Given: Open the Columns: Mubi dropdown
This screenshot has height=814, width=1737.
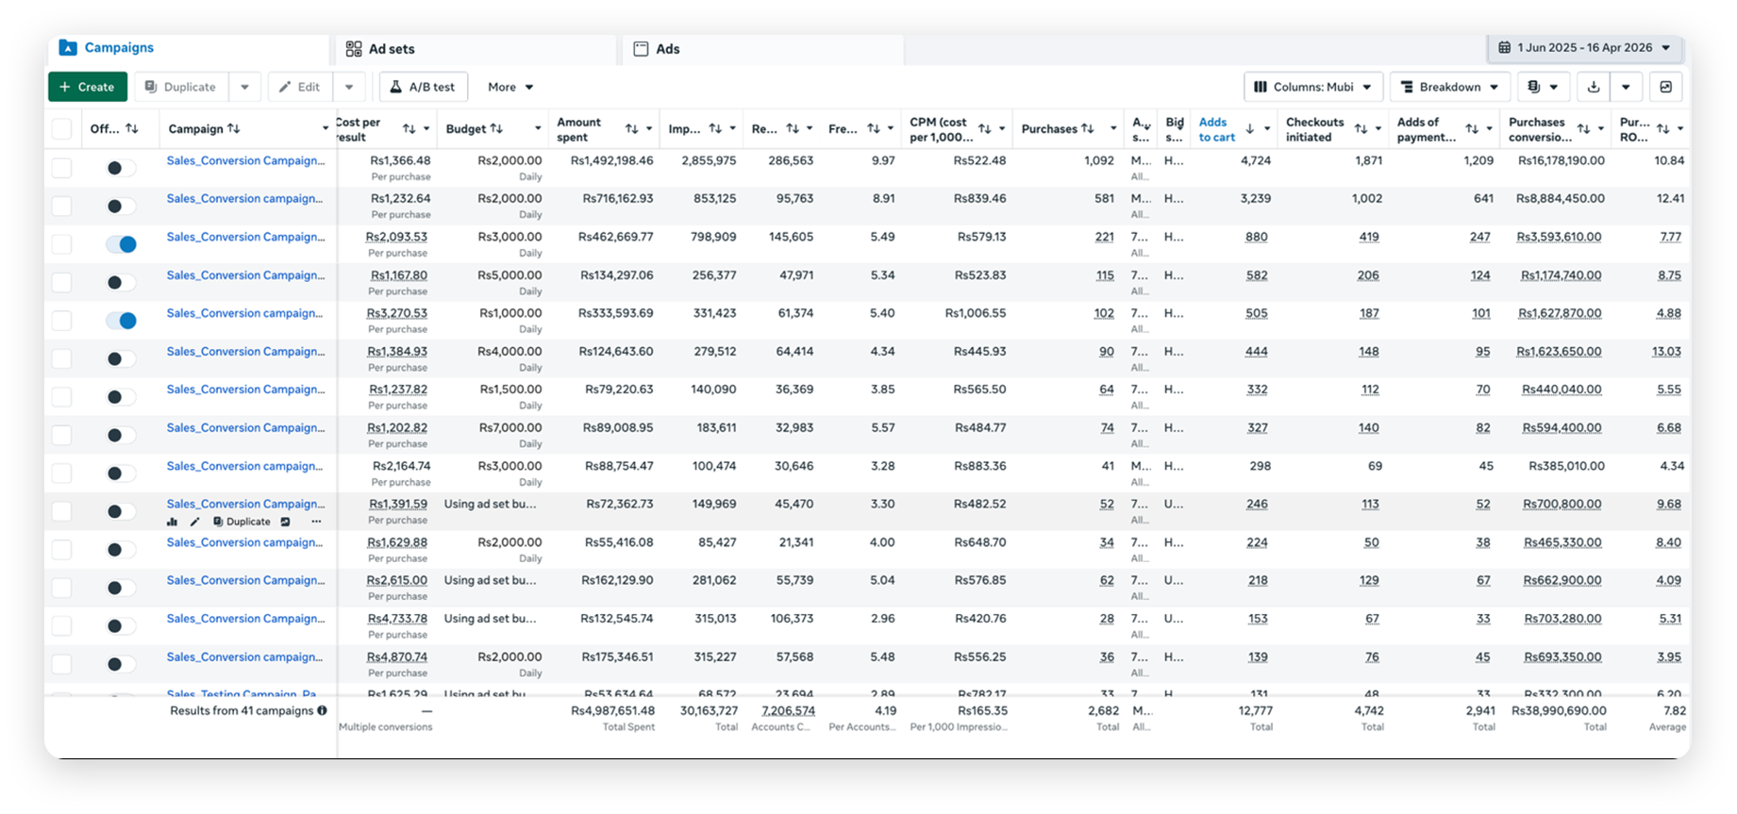Looking at the screenshot, I should click(x=1313, y=87).
